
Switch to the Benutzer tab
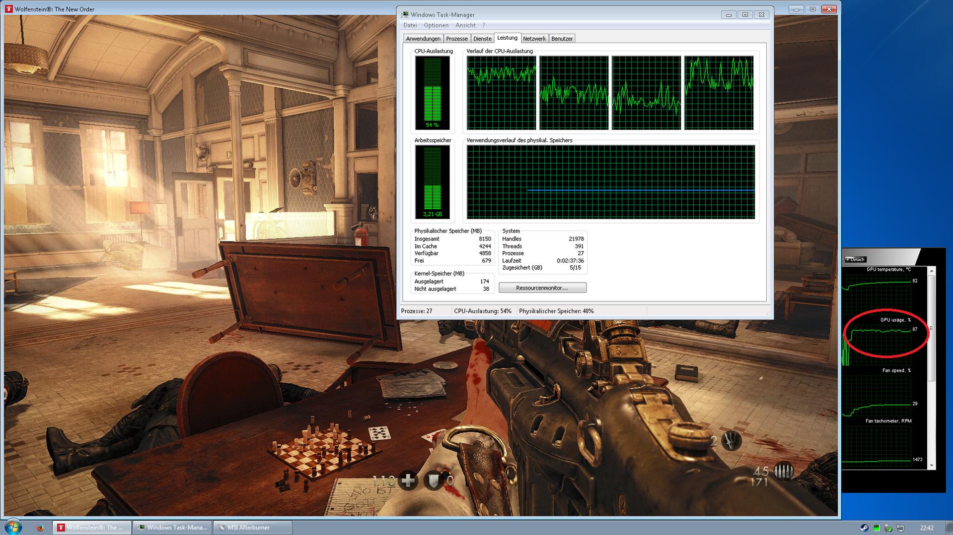pos(562,39)
